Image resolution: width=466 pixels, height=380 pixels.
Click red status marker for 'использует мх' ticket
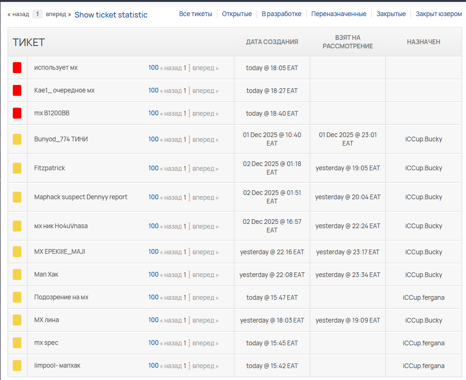[17, 68]
